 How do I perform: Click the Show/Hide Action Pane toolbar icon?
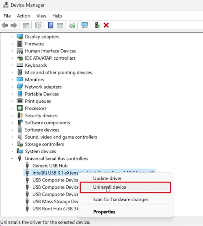60,26
